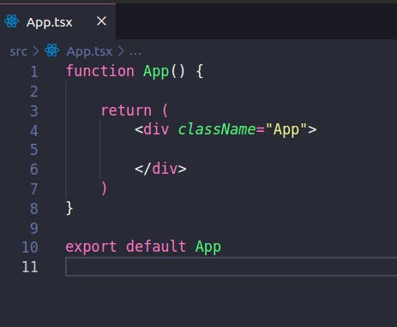Click the chevron after App.tsx breadcrumb

tap(121, 51)
